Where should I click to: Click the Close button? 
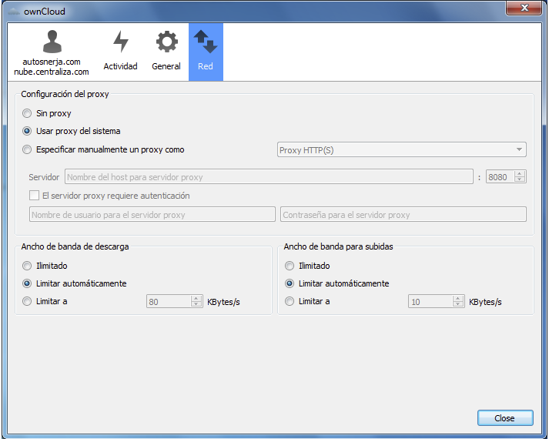tap(504, 418)
